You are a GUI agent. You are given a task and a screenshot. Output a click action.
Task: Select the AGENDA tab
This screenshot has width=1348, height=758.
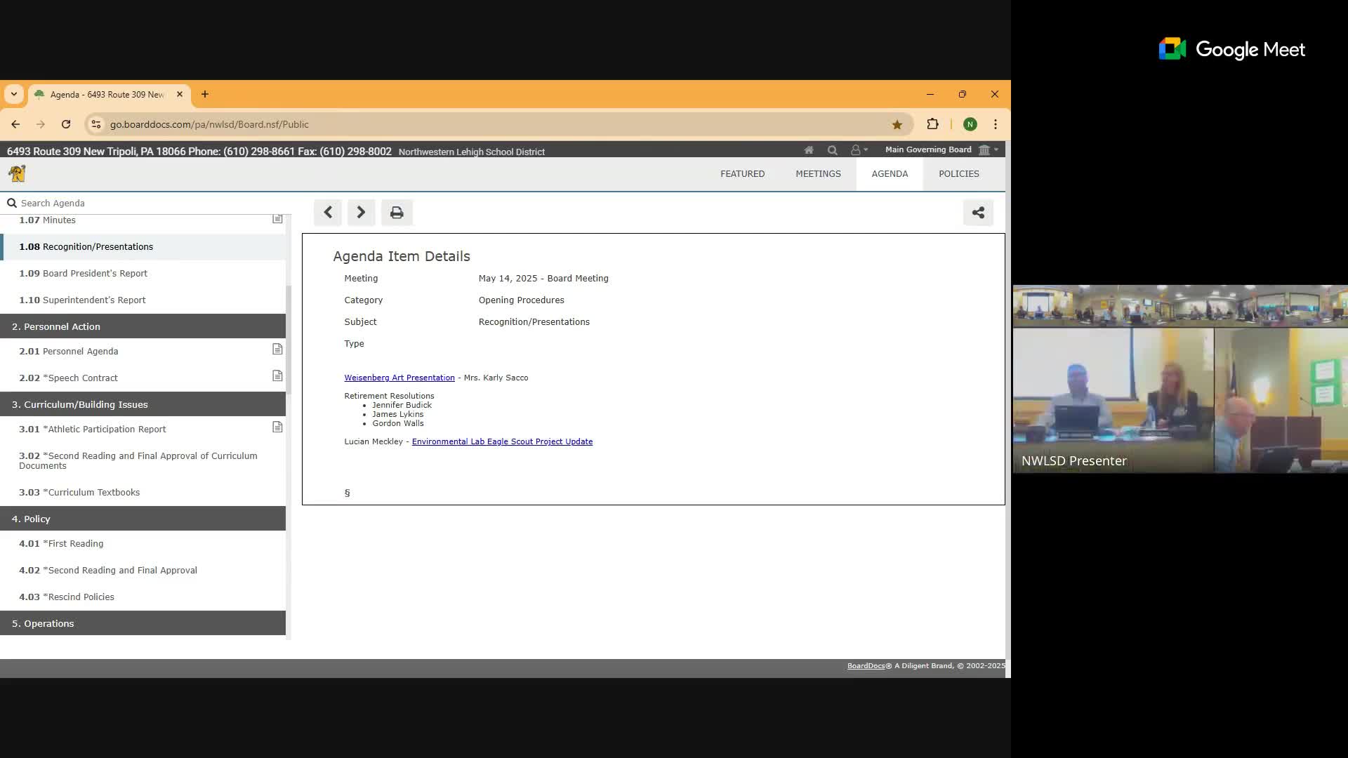(x=890, y=173)
